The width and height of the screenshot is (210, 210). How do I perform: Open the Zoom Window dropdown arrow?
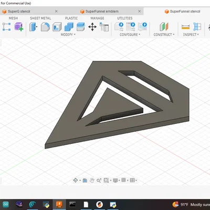(111, 180)
